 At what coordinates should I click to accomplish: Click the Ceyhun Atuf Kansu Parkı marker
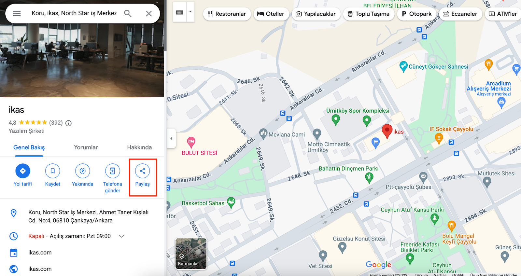(435, 219)
